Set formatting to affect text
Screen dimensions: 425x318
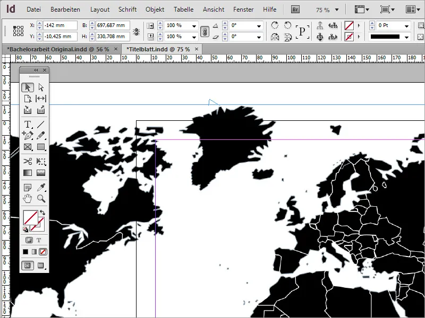[39, 240]
